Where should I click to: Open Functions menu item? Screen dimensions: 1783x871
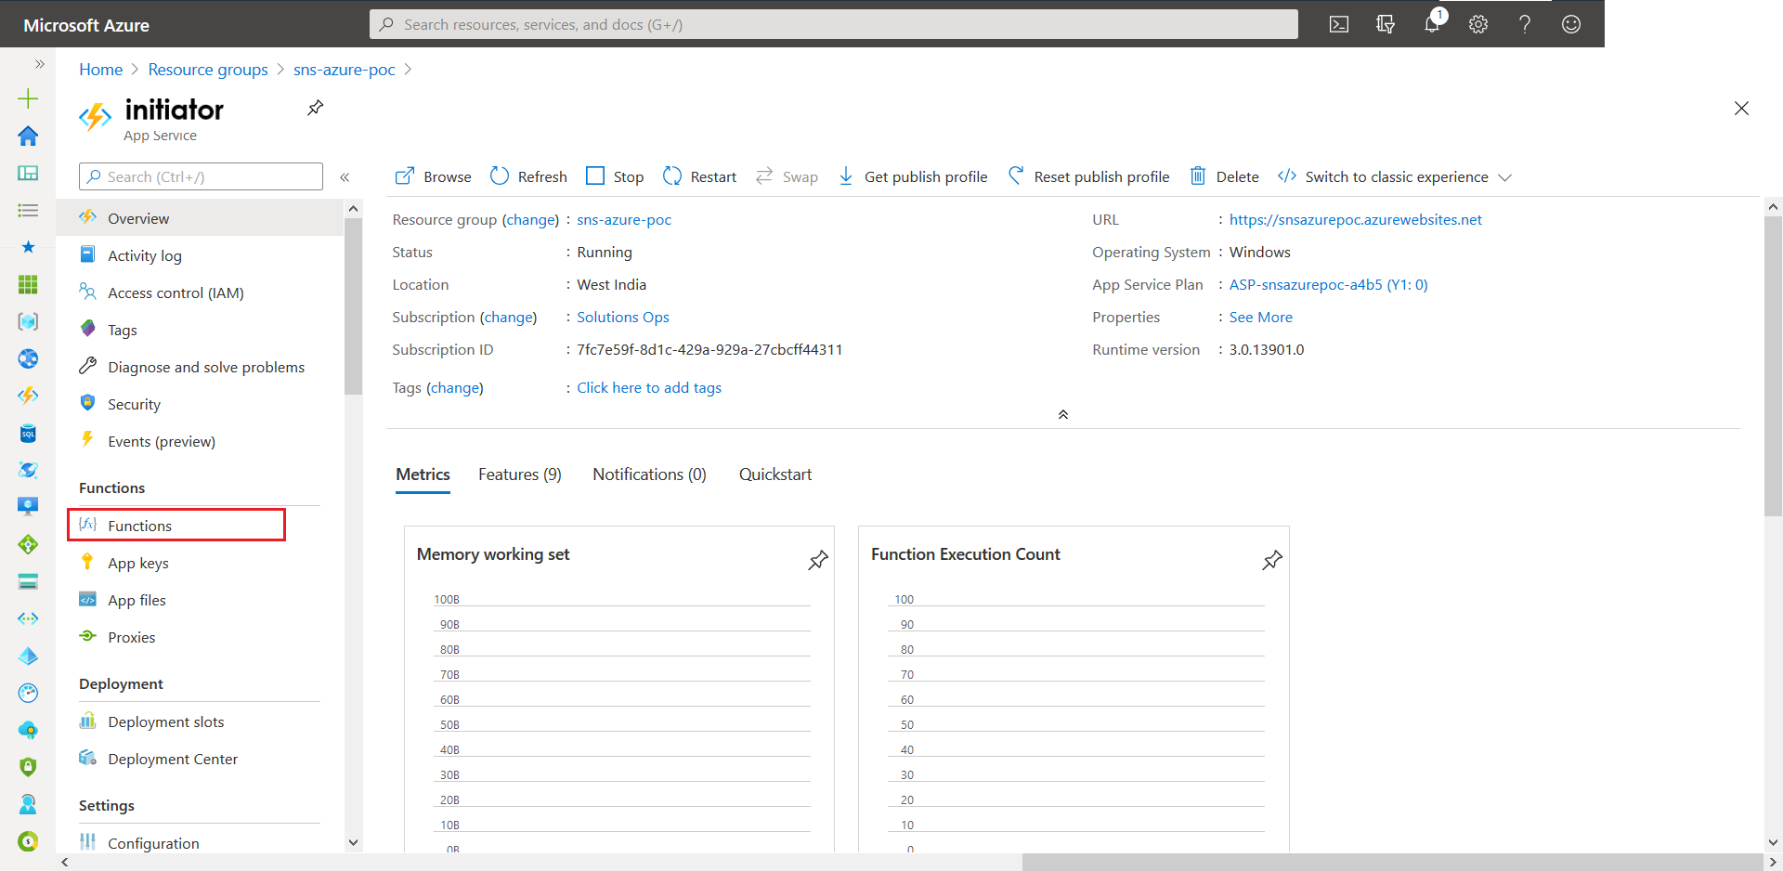click(176, 525)
